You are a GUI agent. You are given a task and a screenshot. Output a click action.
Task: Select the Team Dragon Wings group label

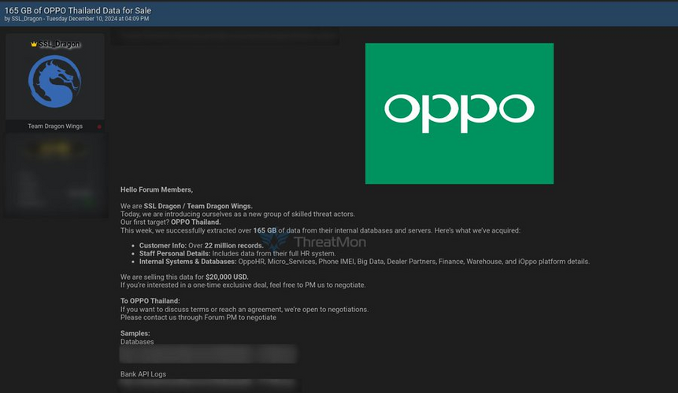[54, 127]
